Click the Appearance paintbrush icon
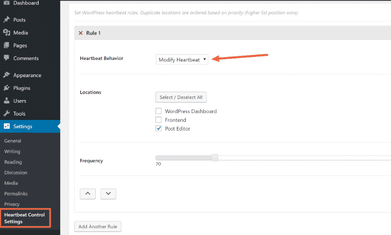 coord(6,75)
